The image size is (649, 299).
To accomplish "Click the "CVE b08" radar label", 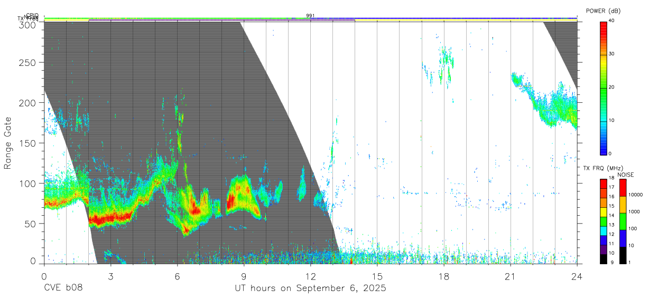I will pyautogui.click(x=63, y=288).
